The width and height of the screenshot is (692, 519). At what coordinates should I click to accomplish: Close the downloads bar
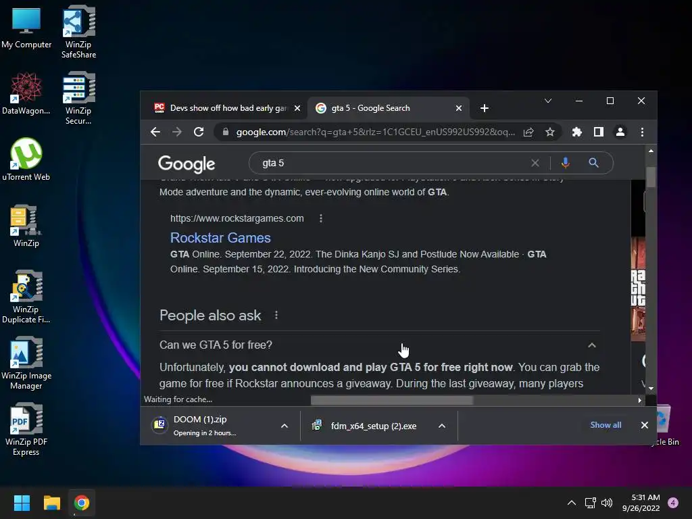pos(644,425)
